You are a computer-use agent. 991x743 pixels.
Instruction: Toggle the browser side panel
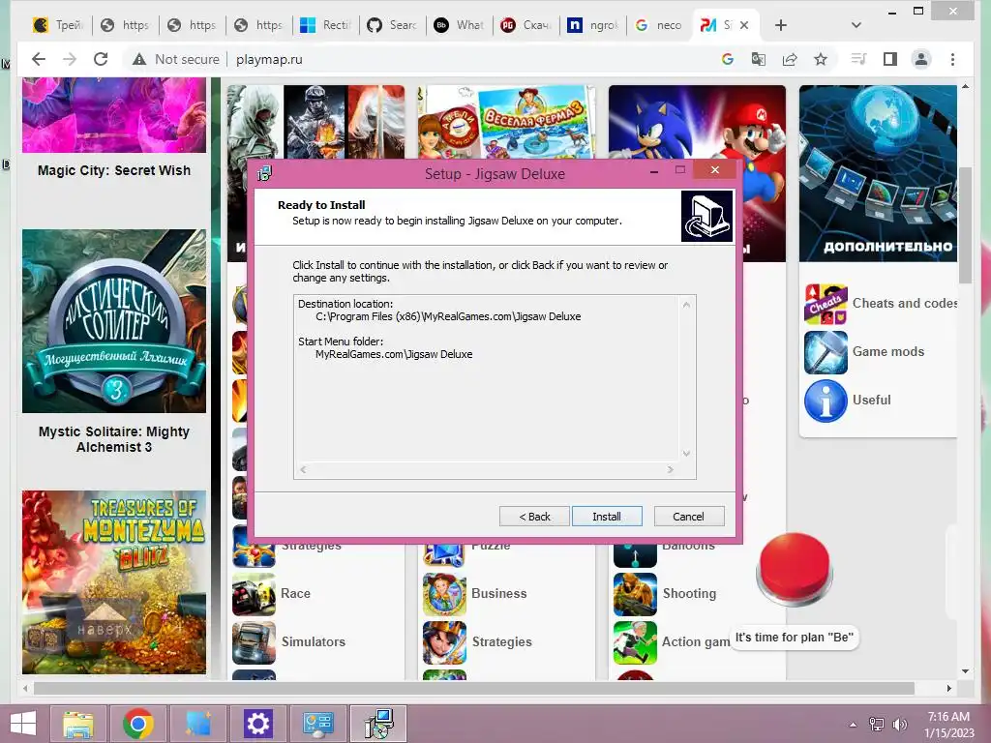pyautogui.click(x=890, y=59)
